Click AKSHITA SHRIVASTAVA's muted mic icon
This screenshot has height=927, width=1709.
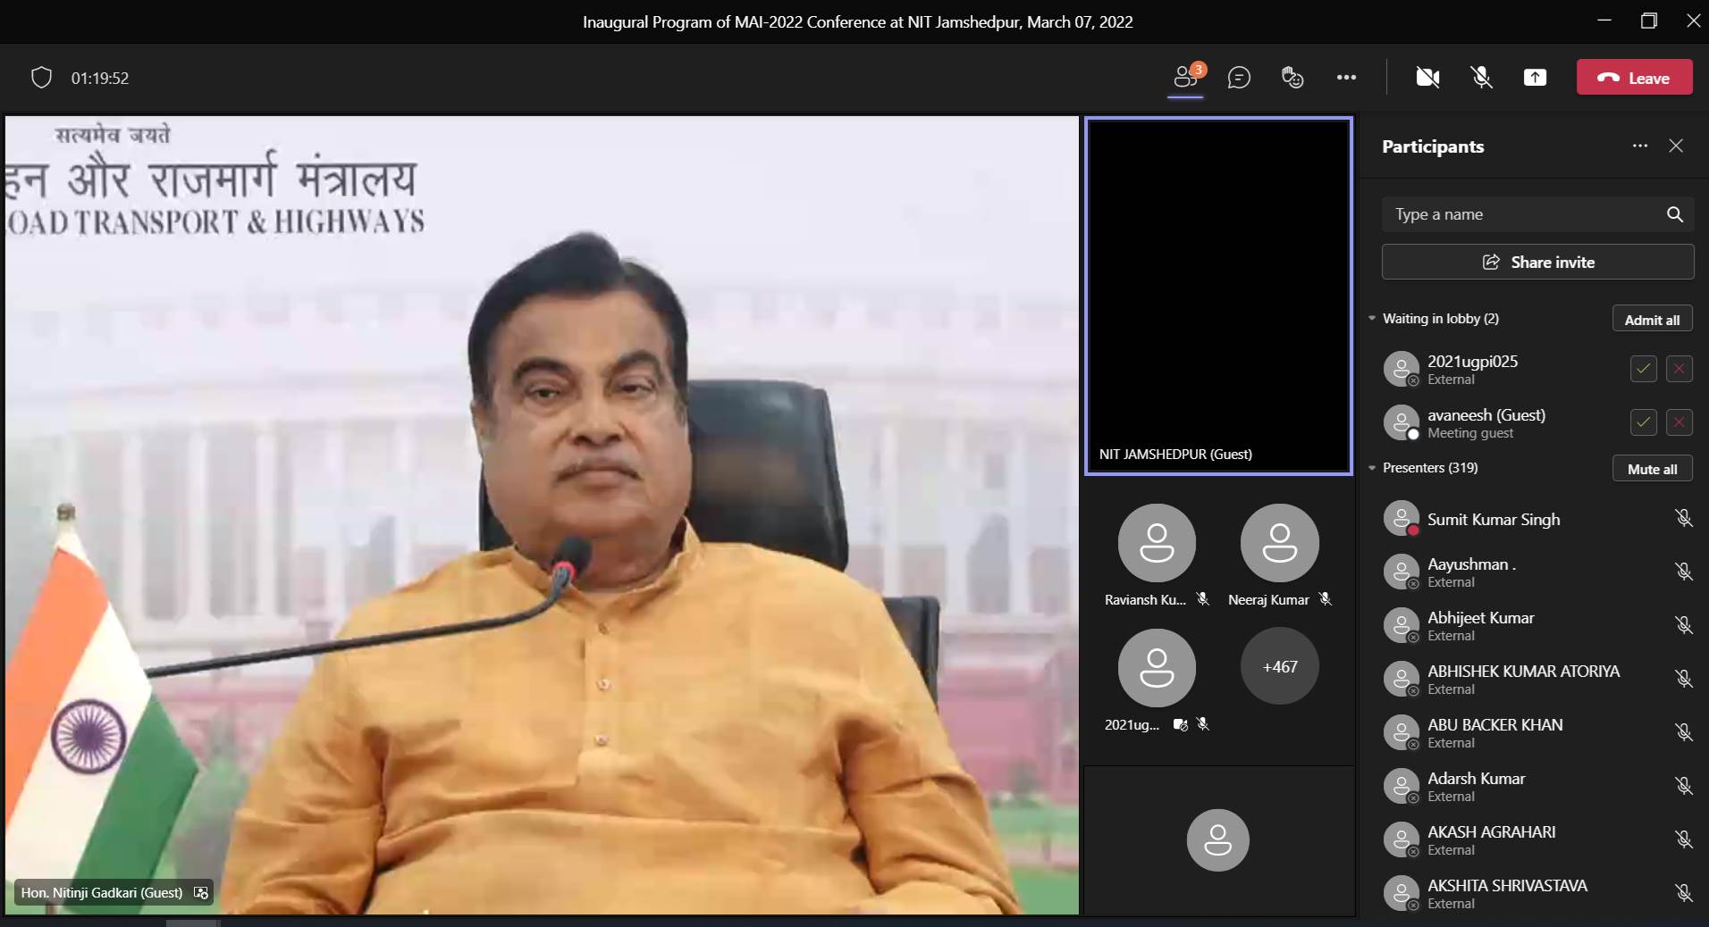click(1683, 893)
